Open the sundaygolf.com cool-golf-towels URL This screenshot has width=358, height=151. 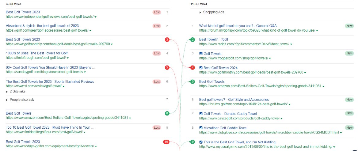pyautogui.click(x=44, y=72)
